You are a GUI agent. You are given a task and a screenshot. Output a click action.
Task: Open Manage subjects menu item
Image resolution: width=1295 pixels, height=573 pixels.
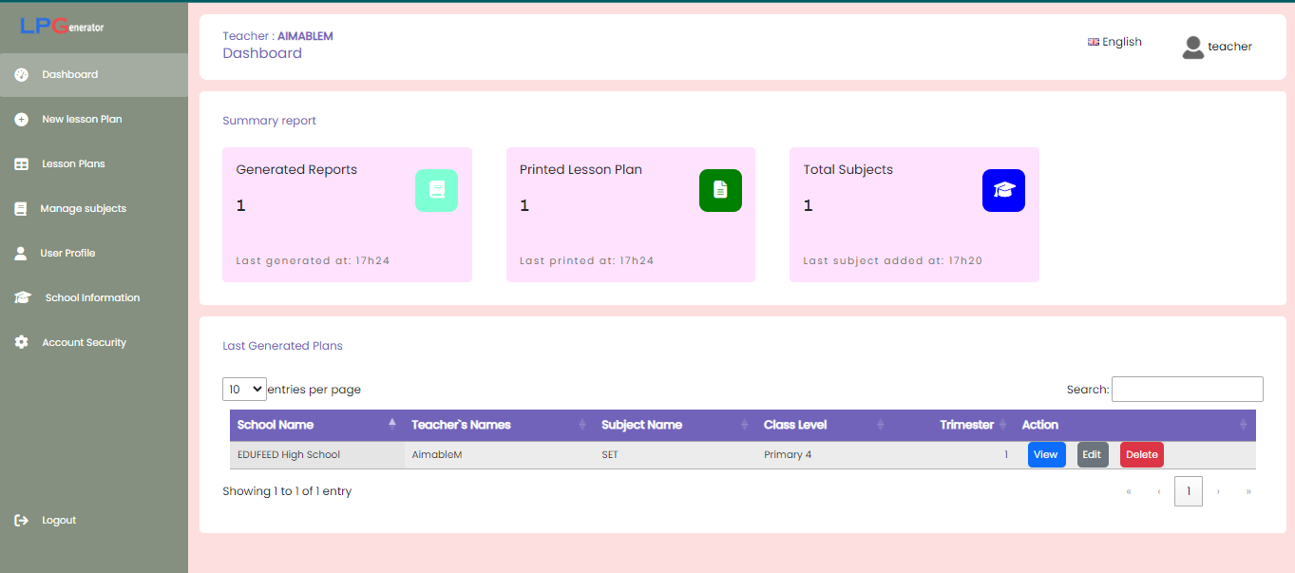coord(83,209)
